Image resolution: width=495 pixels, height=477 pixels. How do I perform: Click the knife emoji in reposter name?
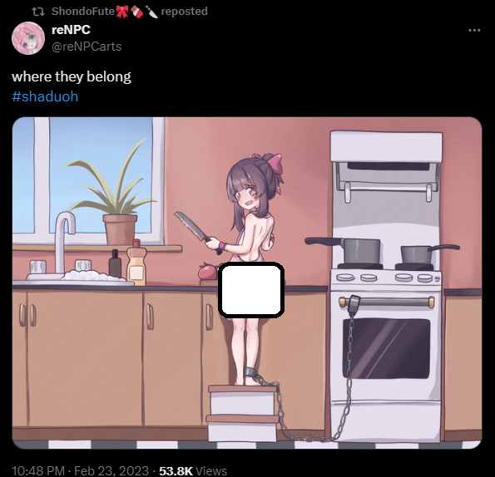click(x=151, y=12)
